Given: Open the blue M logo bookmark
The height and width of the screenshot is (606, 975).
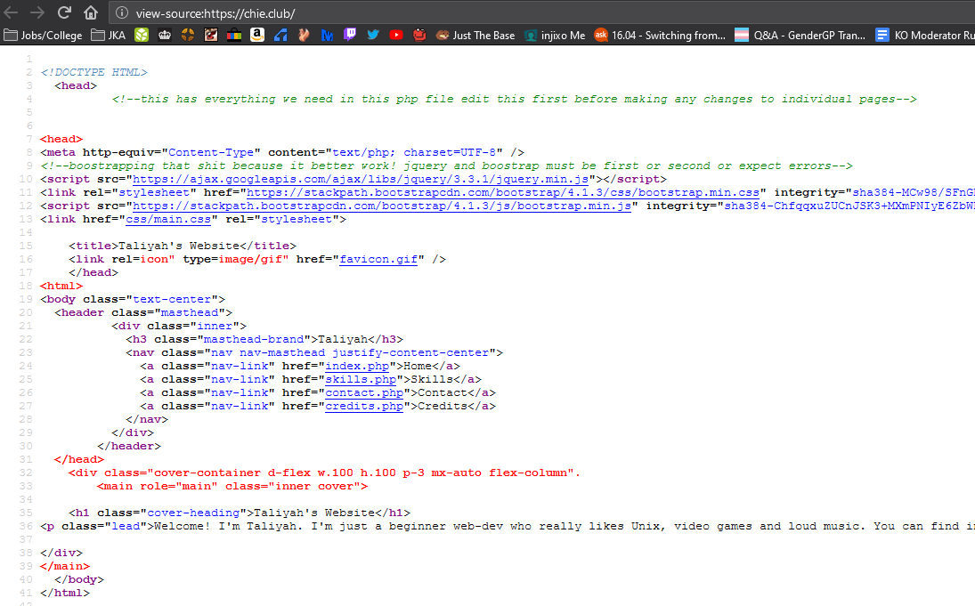Looking at the screenshot, I should click(x=327, y=36).
